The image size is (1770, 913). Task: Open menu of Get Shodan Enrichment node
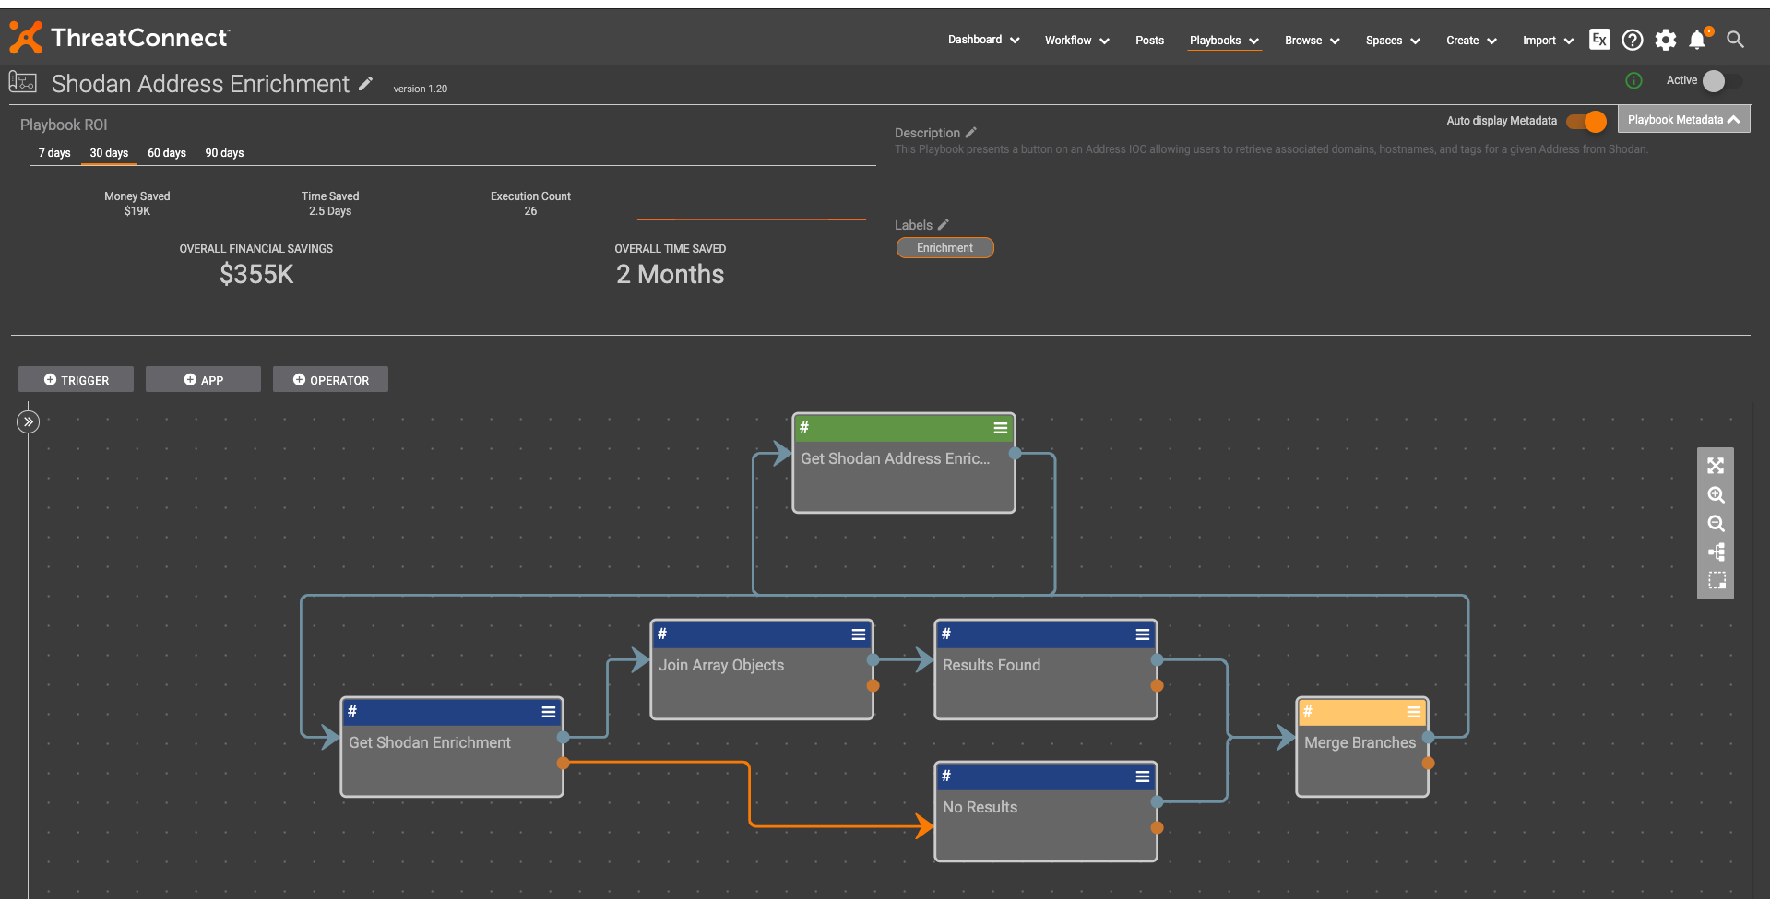548,712
